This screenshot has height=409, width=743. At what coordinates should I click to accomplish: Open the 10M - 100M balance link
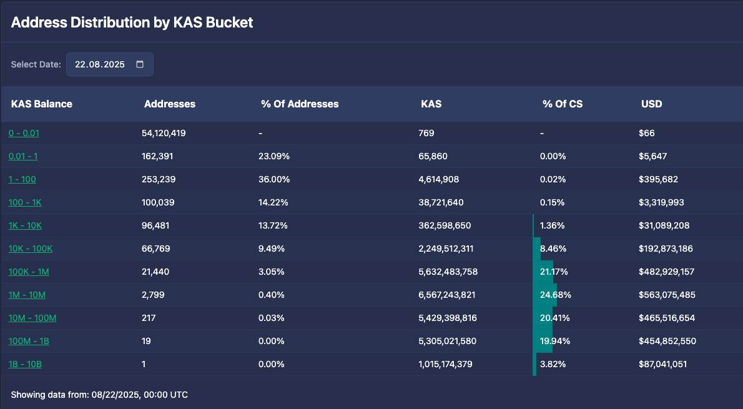tap(32, 318)
